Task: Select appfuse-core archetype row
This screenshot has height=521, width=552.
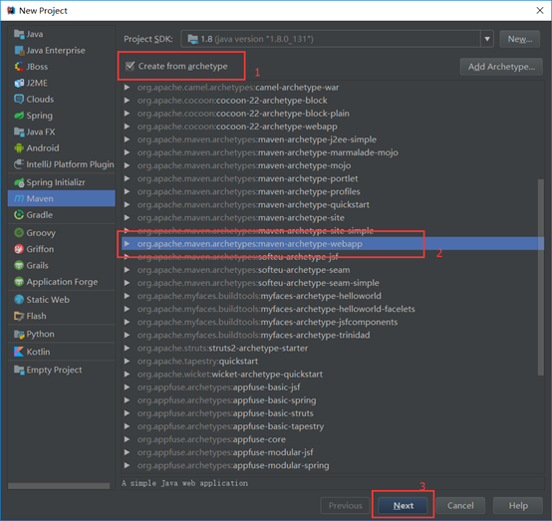Action: (x=333, y=439)
